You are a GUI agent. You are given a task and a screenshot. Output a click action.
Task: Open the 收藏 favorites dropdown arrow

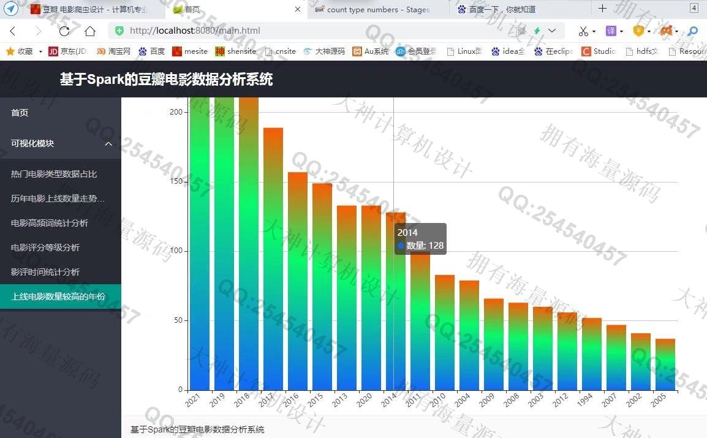pos(40,51)
